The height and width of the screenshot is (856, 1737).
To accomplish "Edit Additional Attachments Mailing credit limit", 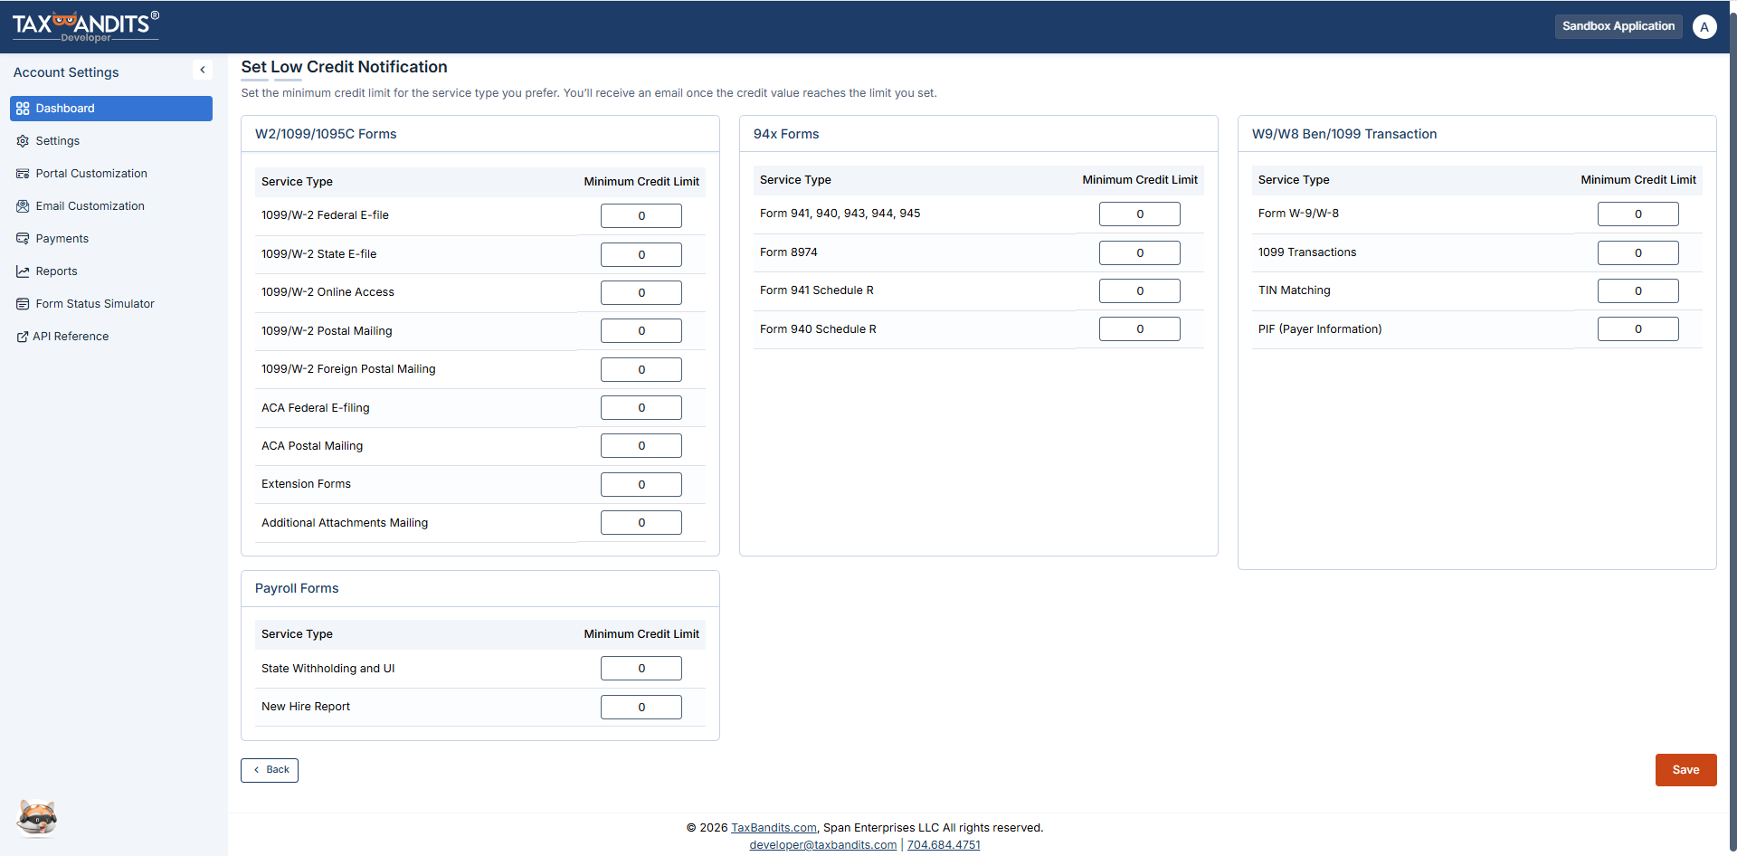I will (641, 523).
